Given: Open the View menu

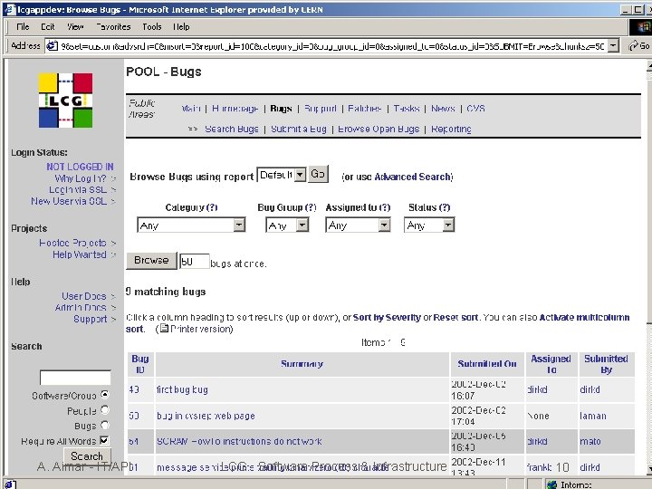Looking at the screenshot, I should [x=75, y=26].
